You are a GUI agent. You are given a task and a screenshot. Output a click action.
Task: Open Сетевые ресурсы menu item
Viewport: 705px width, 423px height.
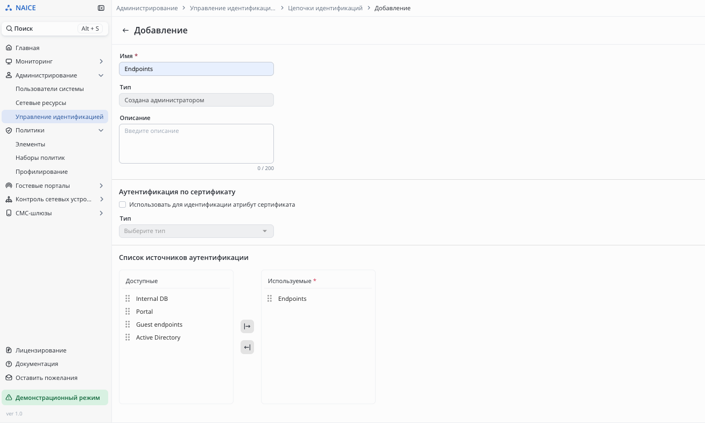pyautogui.click(x=41, y=103)
